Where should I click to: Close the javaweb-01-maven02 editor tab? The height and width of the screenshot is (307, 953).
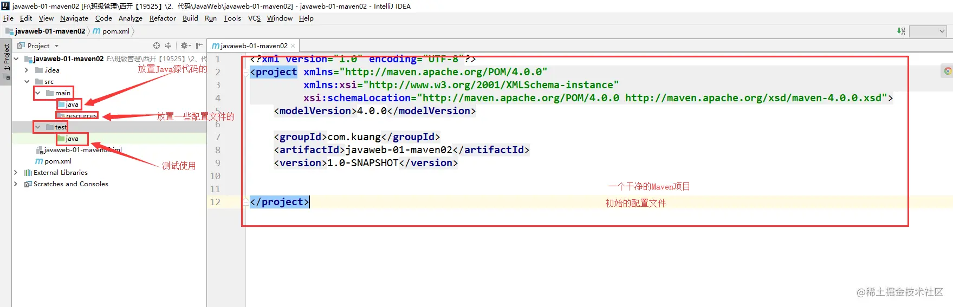pos(293,46)
